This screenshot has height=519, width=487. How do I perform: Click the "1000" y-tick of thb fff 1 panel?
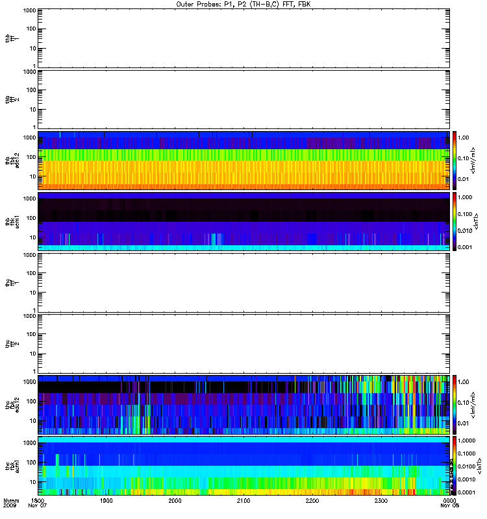click(x=29, y=10)
